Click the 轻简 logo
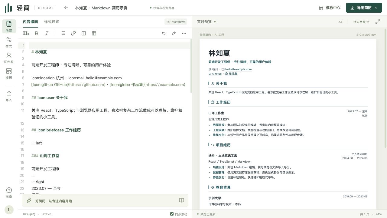Viewport: 387px width, 218px height. pos(17,8)
